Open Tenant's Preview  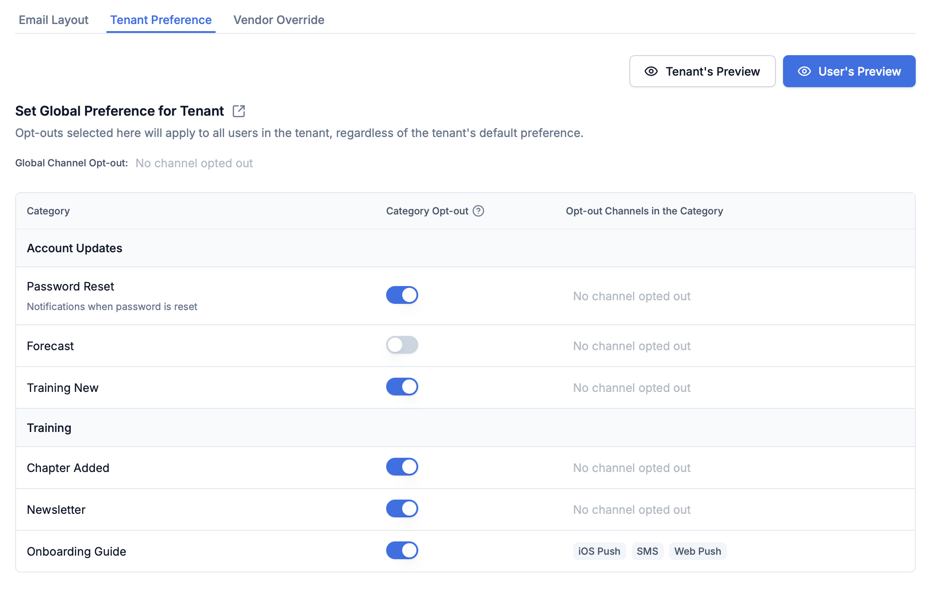tap(702, 71)
